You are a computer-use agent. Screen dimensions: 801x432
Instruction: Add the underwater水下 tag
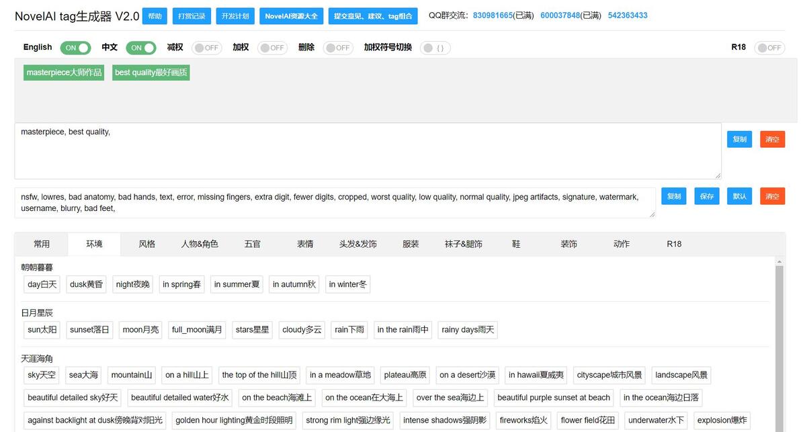(655, 421)
